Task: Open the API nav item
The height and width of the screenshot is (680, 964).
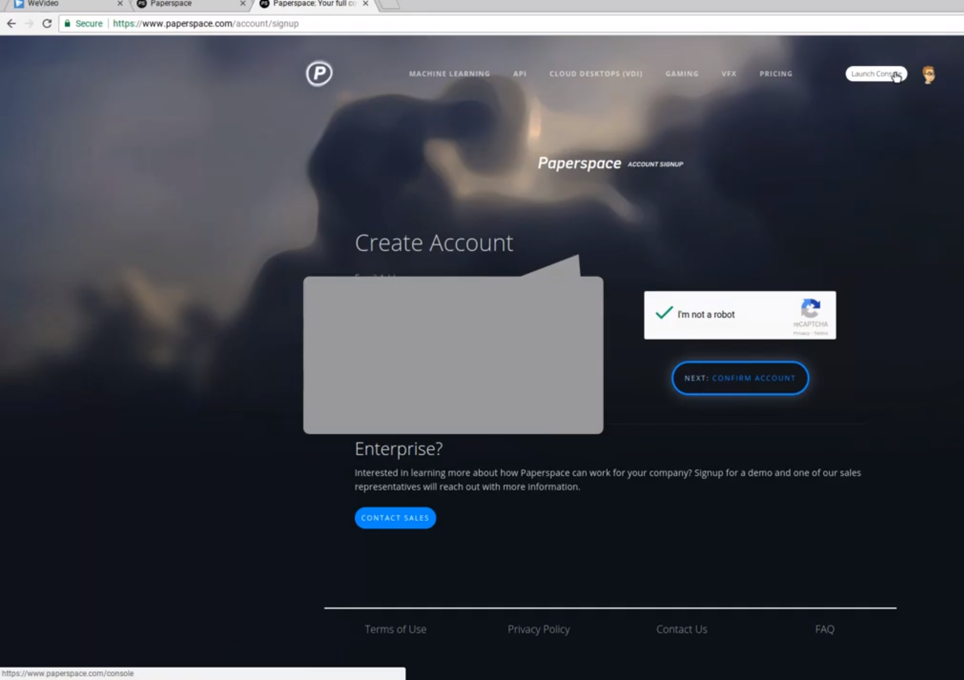Action: point(520,74)
